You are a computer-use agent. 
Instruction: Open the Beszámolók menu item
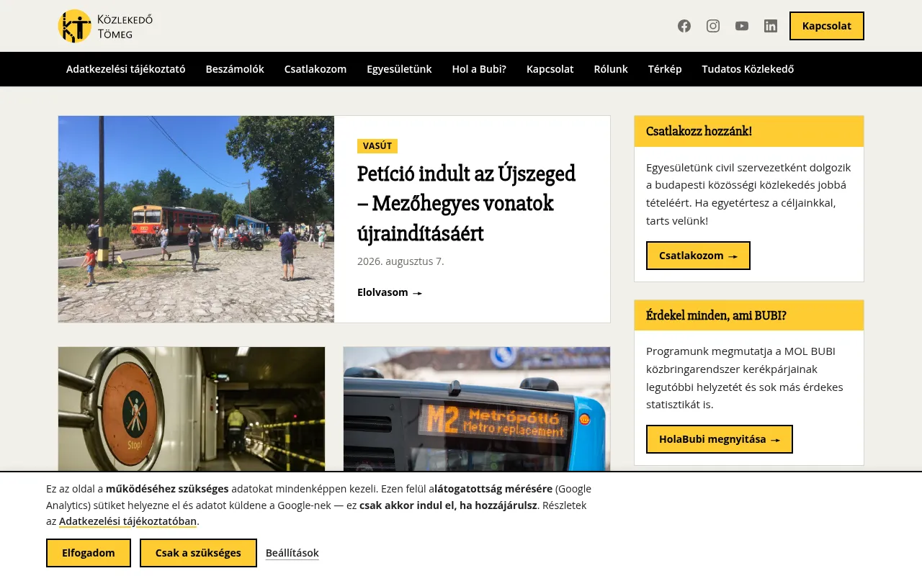[235, 69]
